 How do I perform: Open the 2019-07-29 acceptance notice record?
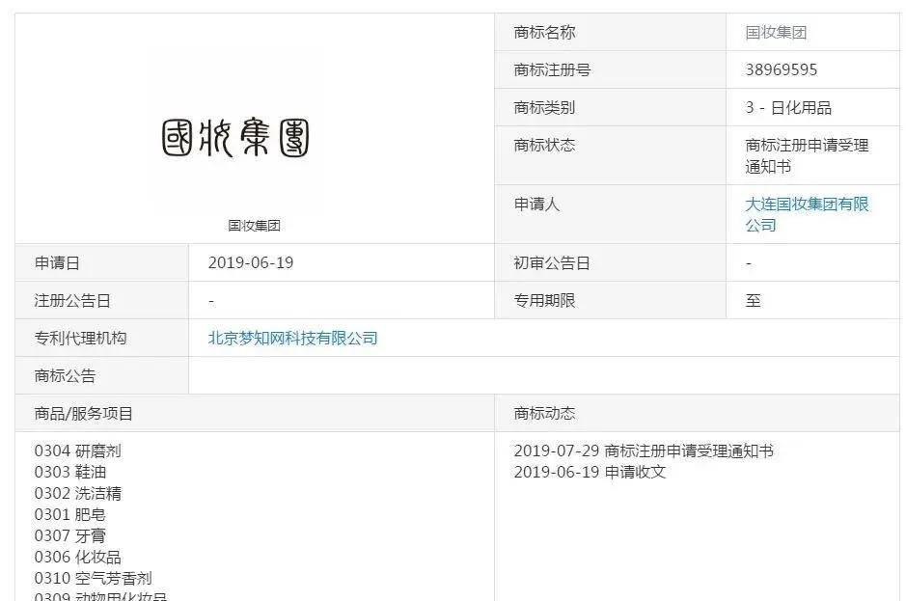[646, 450]
